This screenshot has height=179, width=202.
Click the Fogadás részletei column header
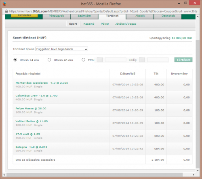[28, 74]
